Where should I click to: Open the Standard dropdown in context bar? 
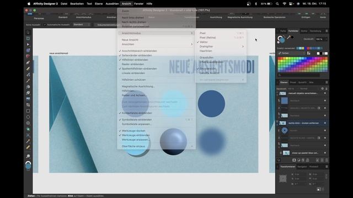coord(82,25)
